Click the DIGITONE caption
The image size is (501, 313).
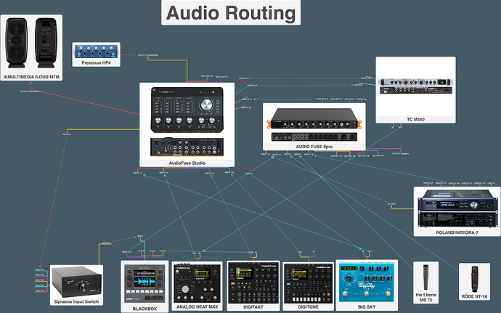coord(309,307)
